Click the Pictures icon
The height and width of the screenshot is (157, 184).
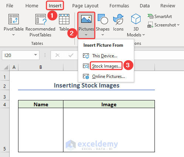pyautogui.click(x=86, y=19)
